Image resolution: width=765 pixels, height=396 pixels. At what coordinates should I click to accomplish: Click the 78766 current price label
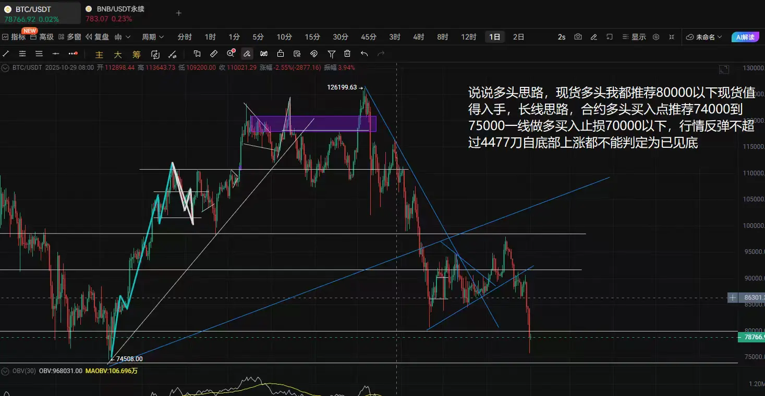[752, 337]
